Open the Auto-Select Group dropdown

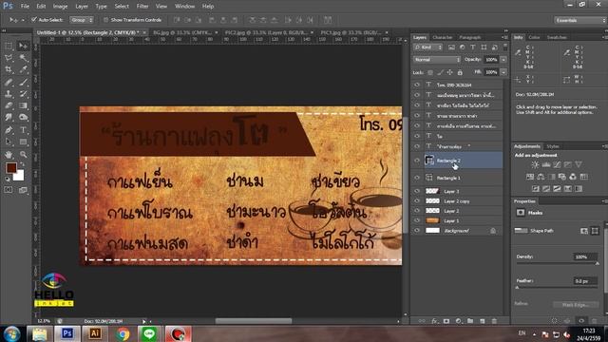(x=82, y=20)
